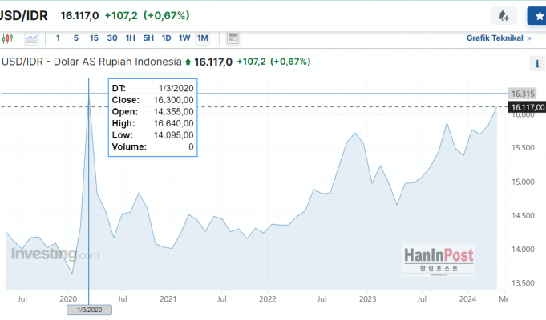Select the 15 minute interval

[x=94, y=38]
